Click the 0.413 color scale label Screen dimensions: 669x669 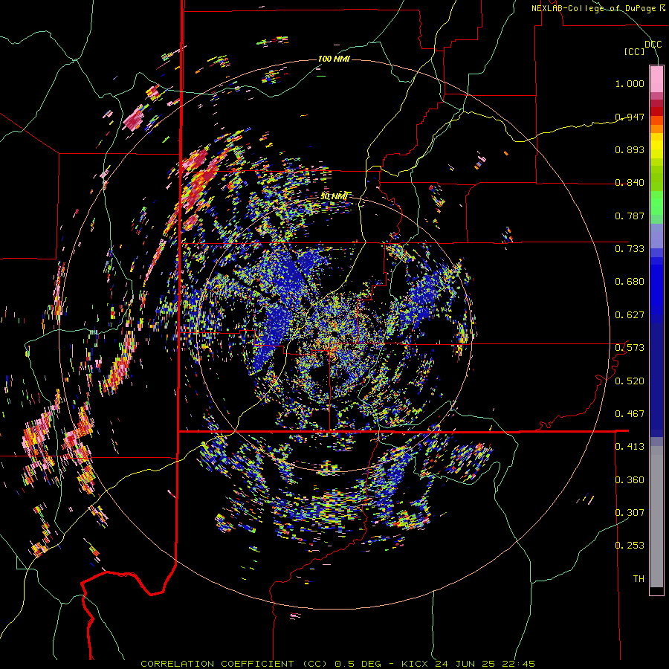[x=630, y=447]
